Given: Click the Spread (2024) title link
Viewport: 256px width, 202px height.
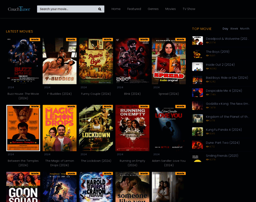Looking at the screenshot, I should (x=169, y=94).
